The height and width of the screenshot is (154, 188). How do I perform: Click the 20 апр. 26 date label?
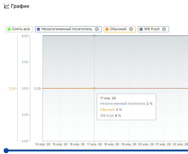(146, 144)
